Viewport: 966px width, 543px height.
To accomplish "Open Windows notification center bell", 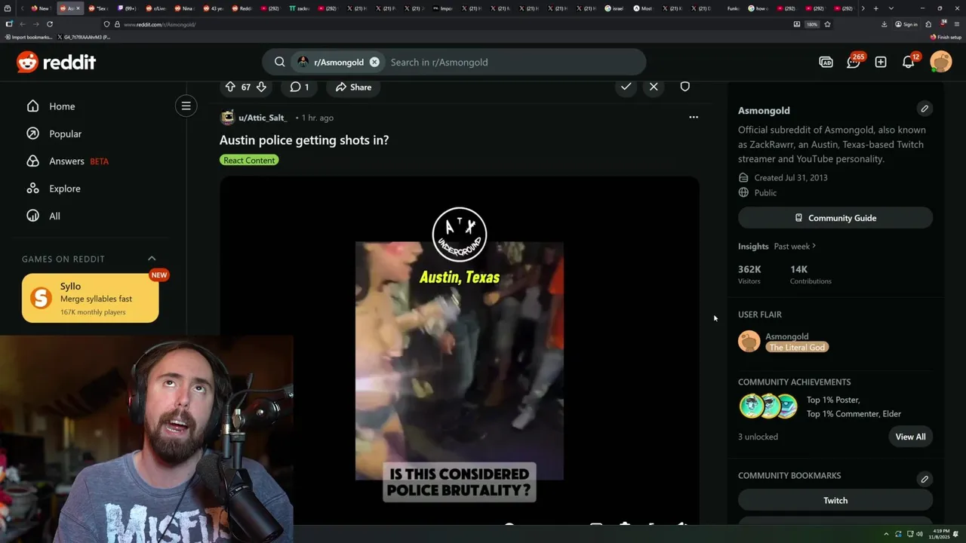I will (x=956, y=534).
